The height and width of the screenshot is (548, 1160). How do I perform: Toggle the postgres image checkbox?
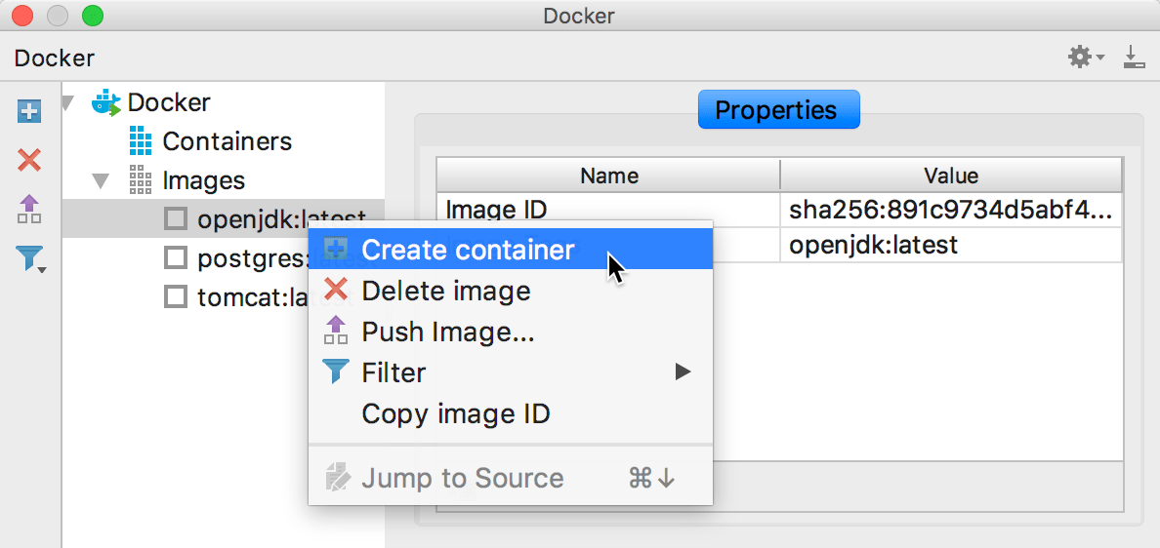click(176, 258)
